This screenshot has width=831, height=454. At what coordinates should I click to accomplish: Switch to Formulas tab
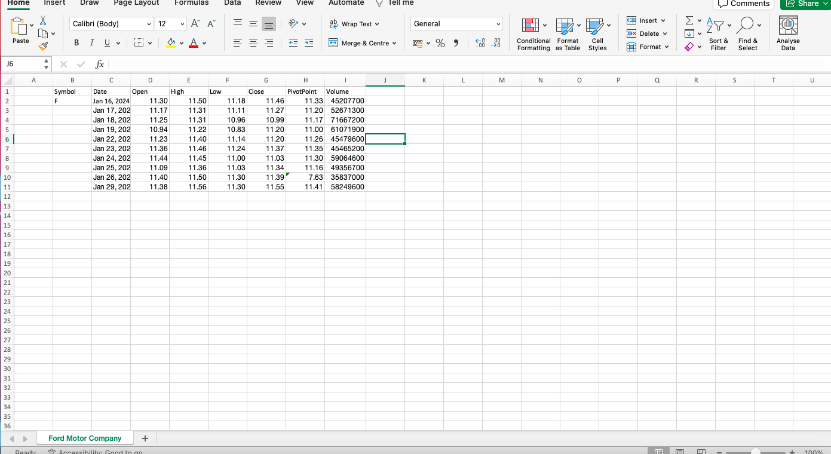[x=191, y=3]
